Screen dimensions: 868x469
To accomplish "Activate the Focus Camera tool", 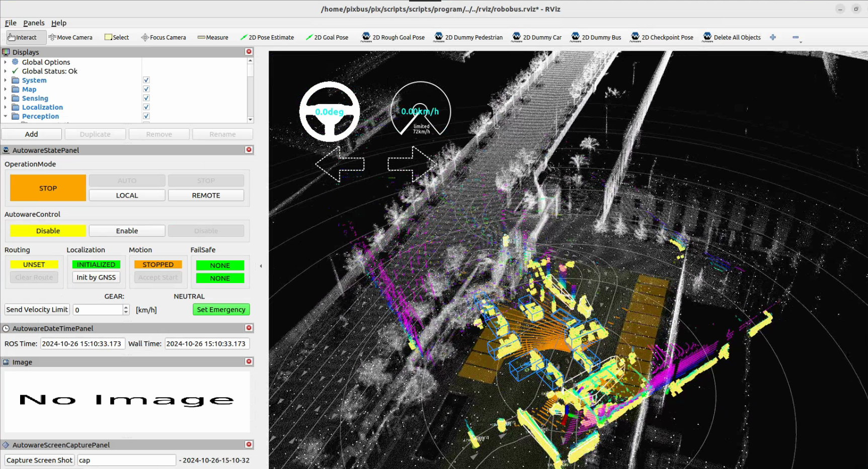I will click(x=164, y=37).
